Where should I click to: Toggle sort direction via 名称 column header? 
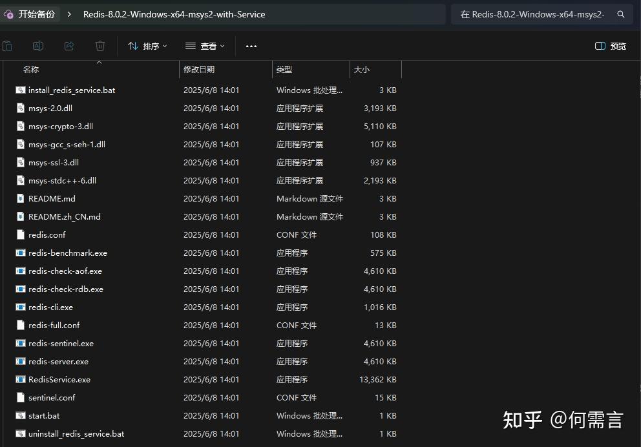pyautogui.click(x=30, y=69)
